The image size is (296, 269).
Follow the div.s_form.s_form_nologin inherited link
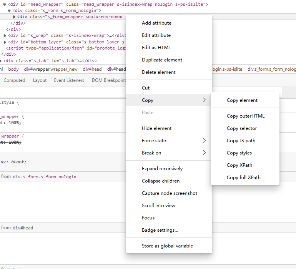pyautogui.click(x=45, y=177)
